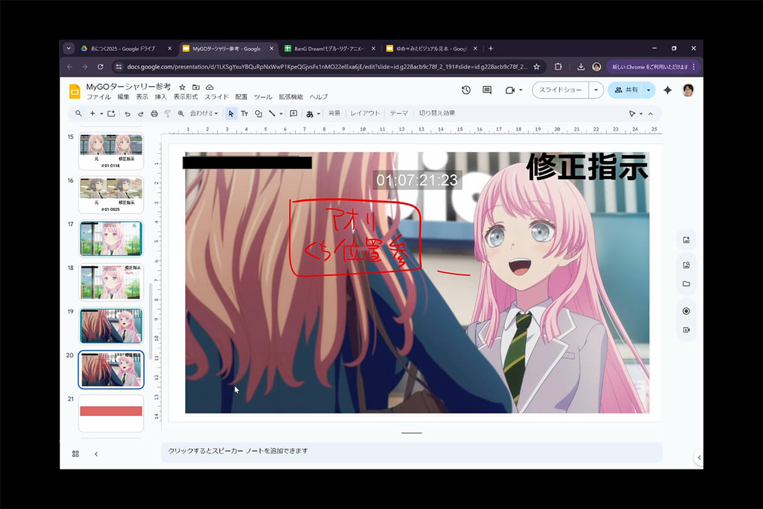Viewport: 763px width, 509px height.
Task: Open the 合わせる zoom dropdown
Action: (x=204, y=114)
